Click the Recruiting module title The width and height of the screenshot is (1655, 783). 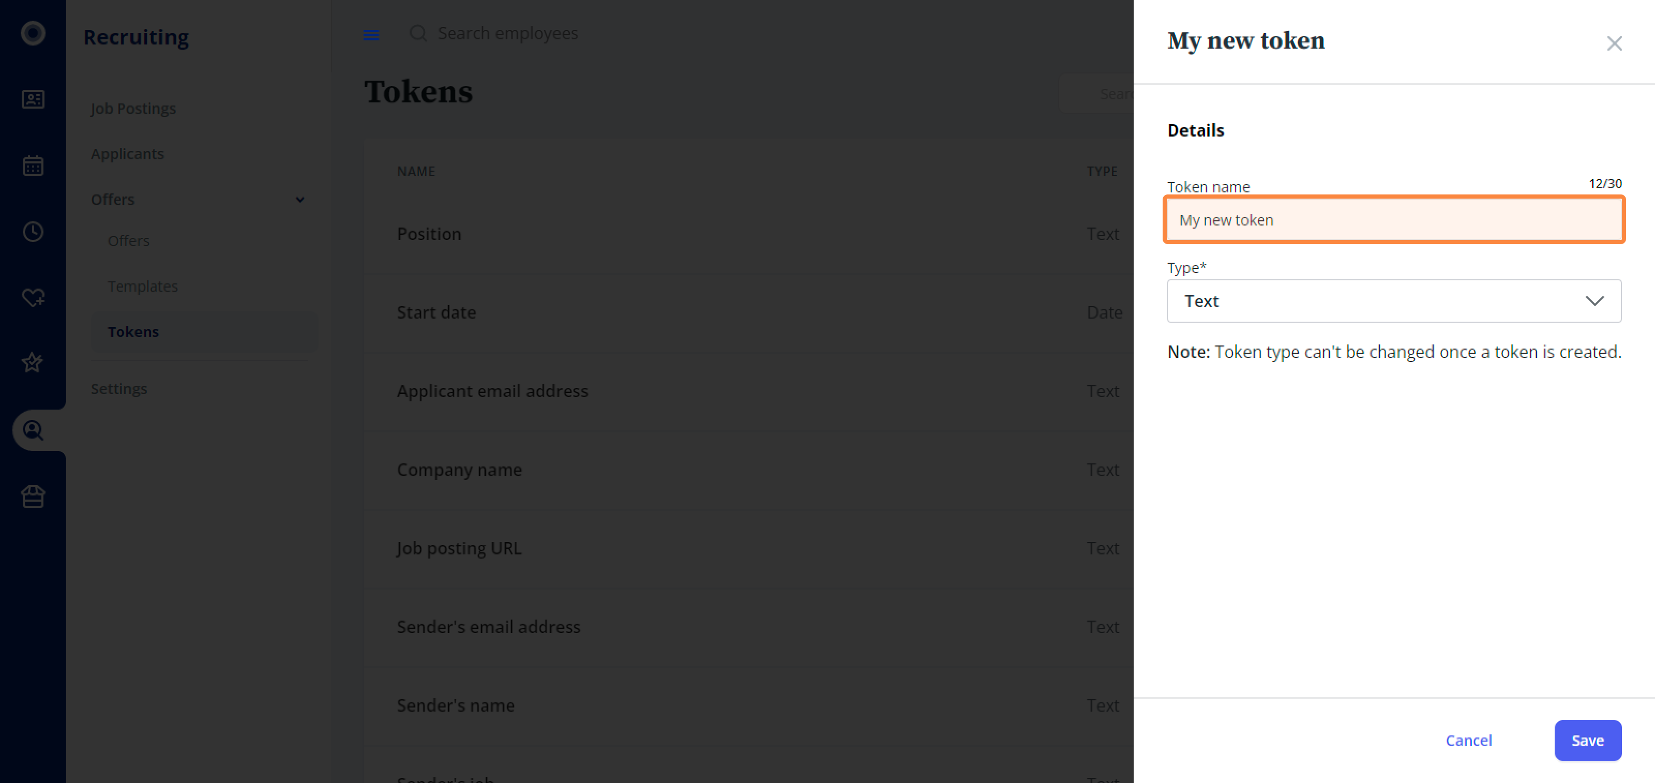tap(136, 37)
